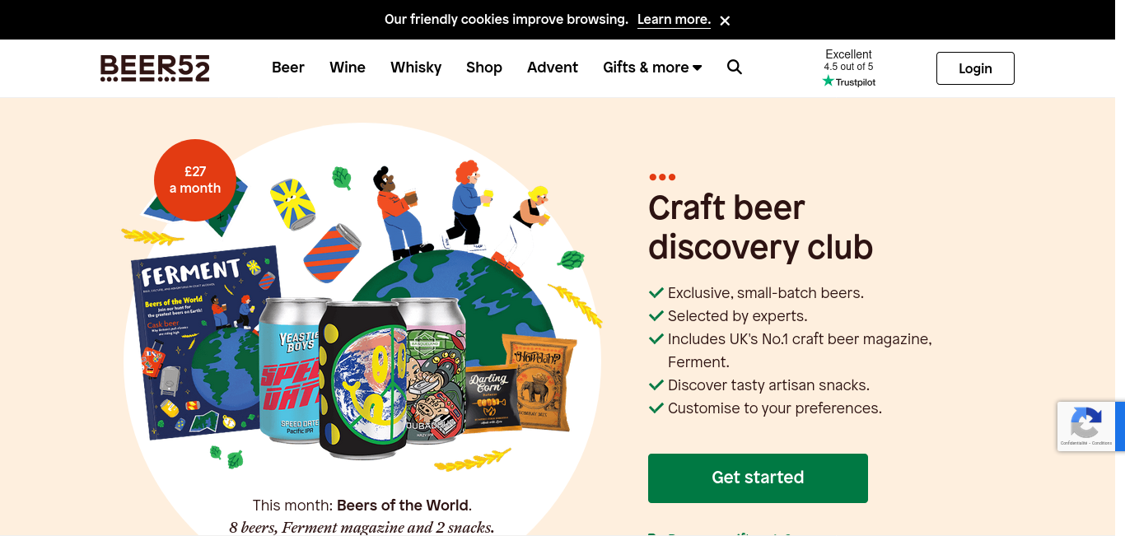Click the reCAPTCHA badge icon

[x=1085, y=426]
